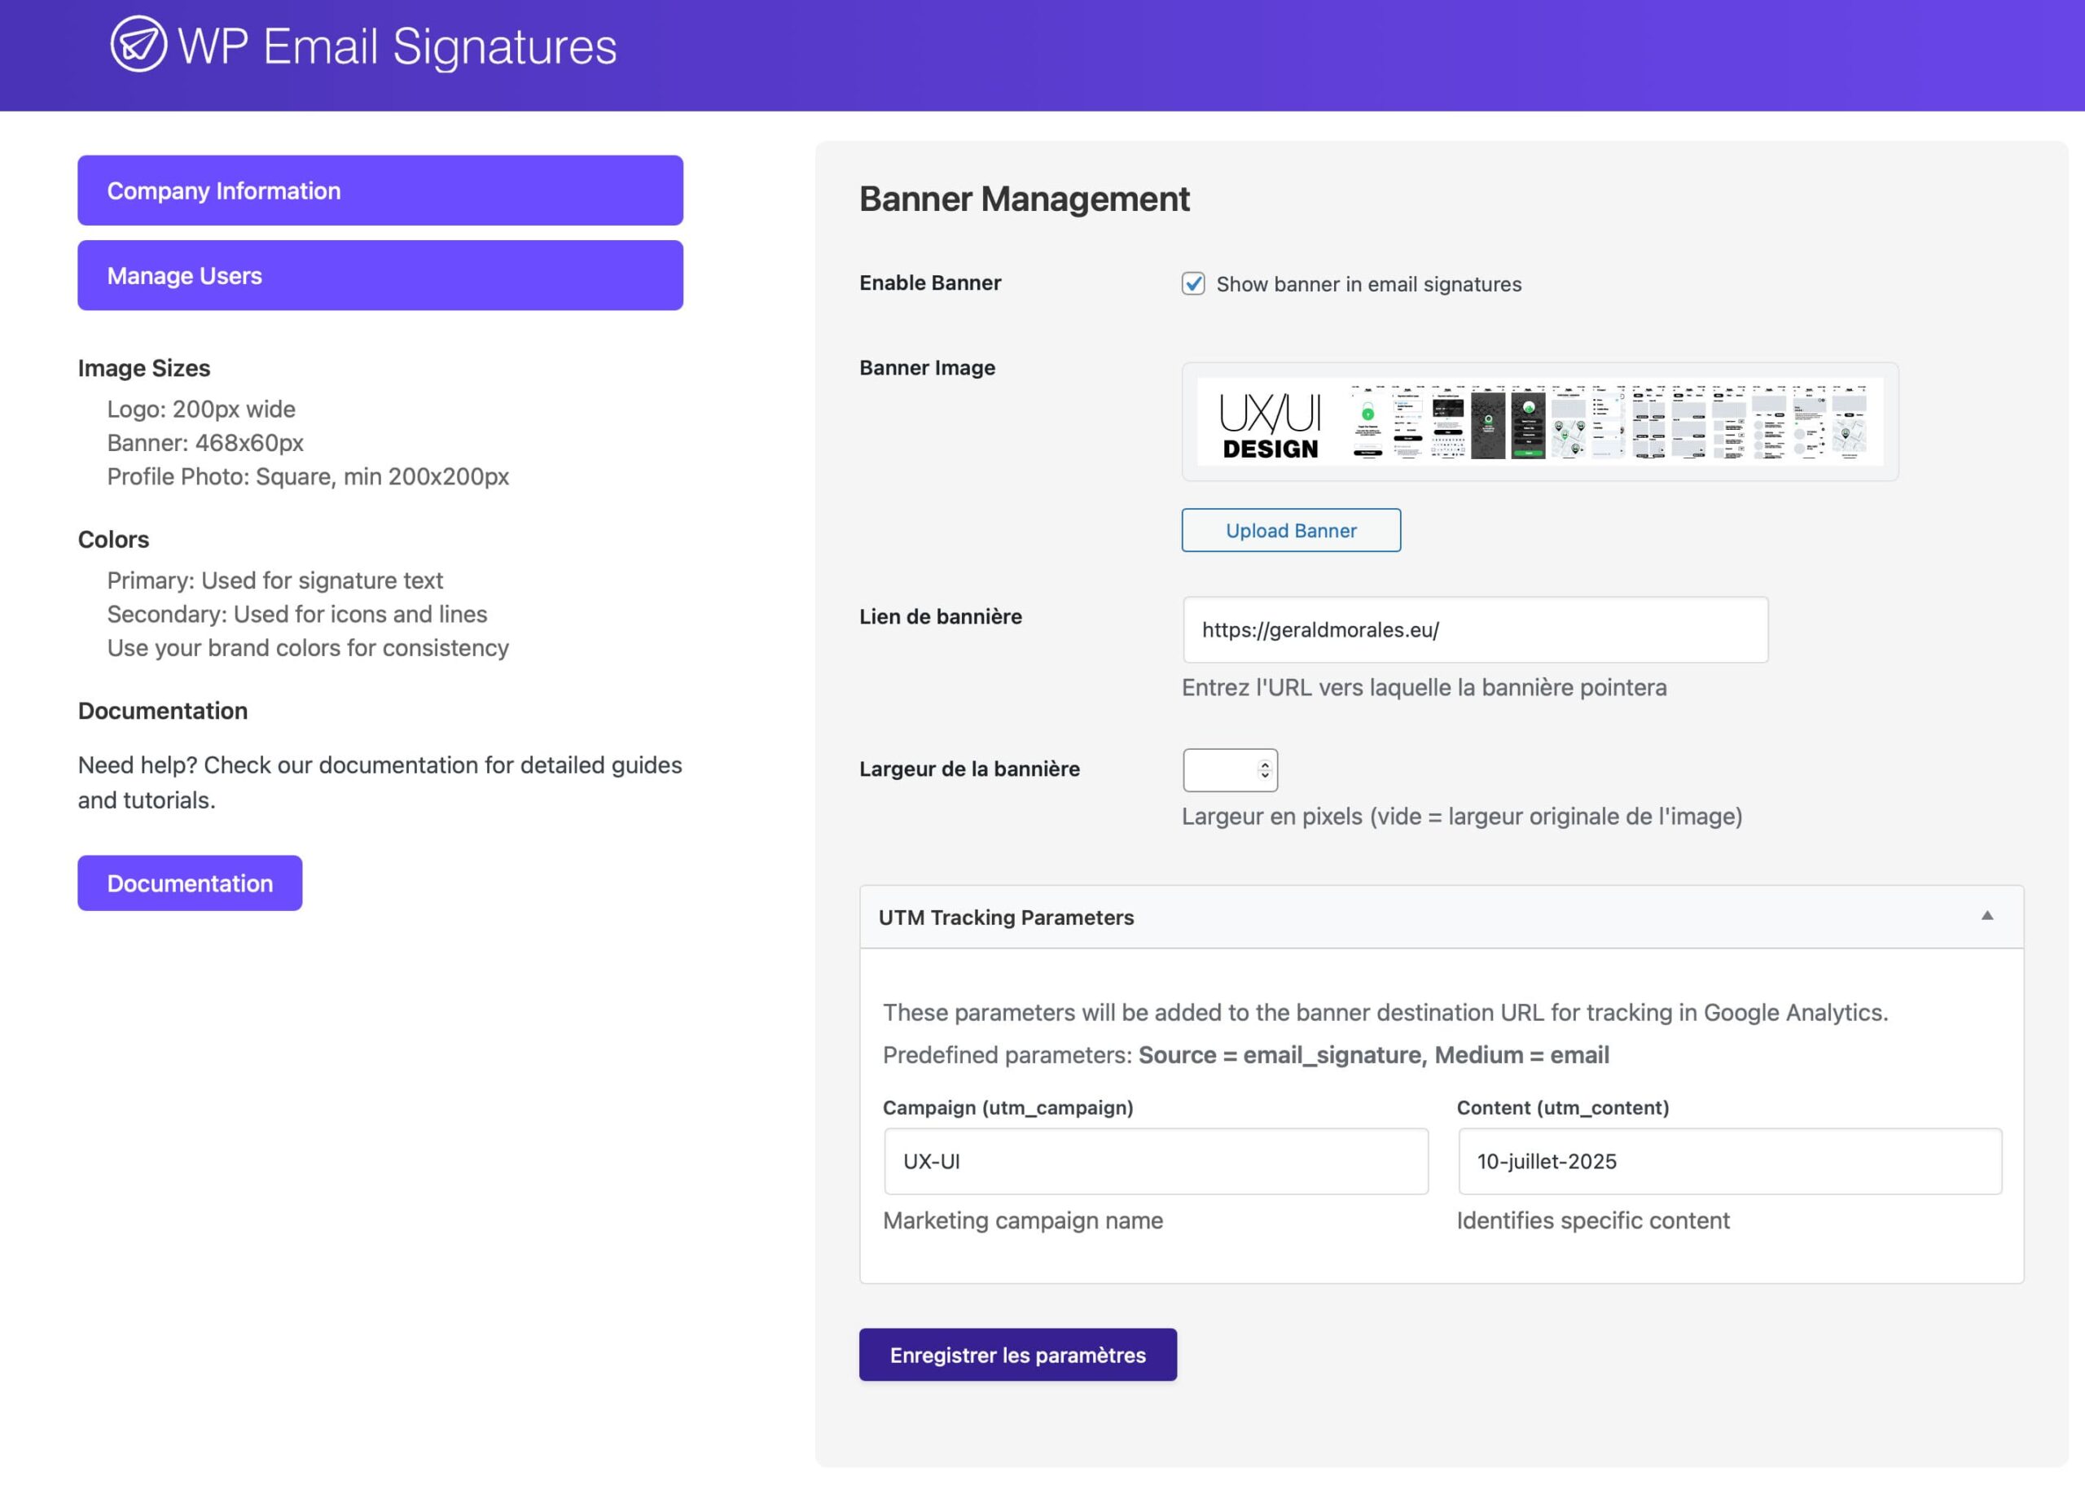This screenshot has width=2085, height=1485.
Task: Collapse UTM panel via triangle arrow
Action: tap(1986, 915)
